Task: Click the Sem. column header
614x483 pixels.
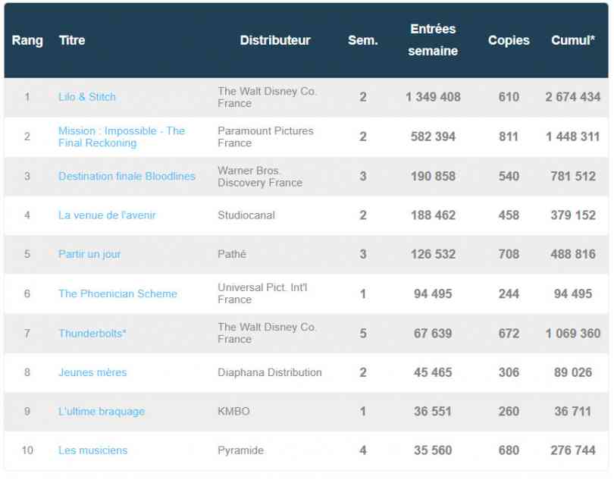Action: [x=363, y=40]
